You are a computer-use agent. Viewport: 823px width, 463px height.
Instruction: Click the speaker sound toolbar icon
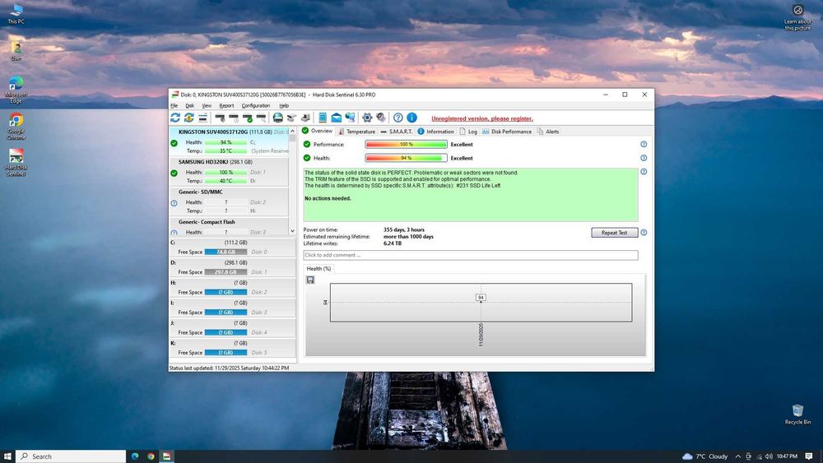[x=381, y=118]
